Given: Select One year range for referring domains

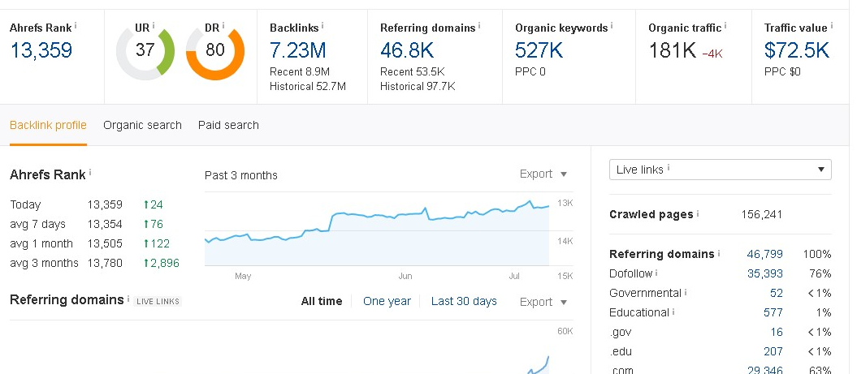Looking at the screenshot, I should click(x=387, y=301).
